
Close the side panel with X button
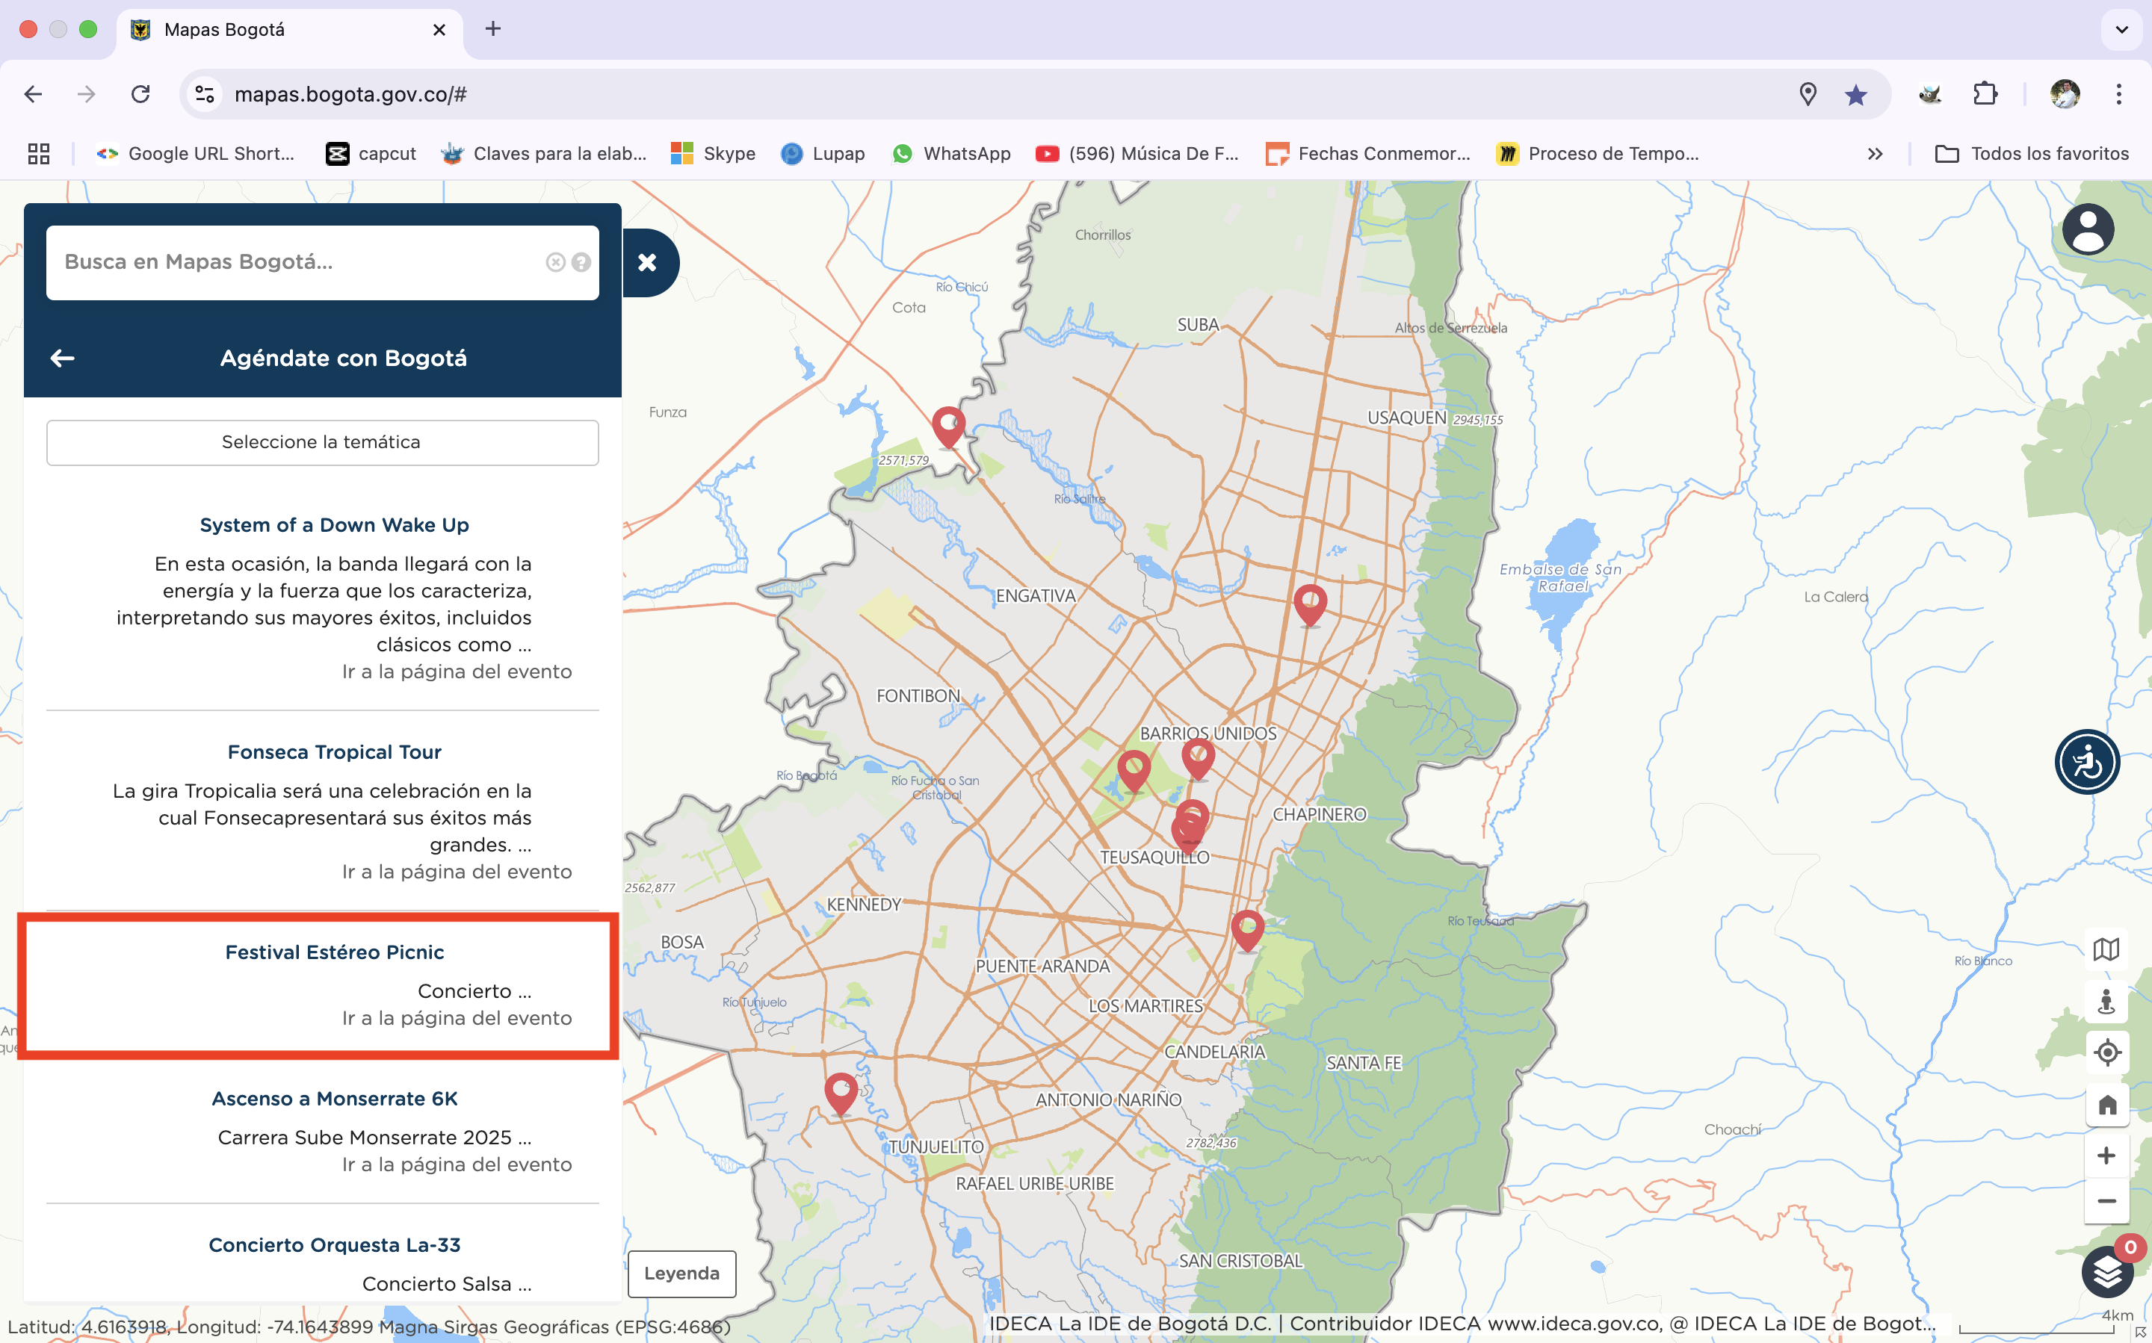(648, 263)
